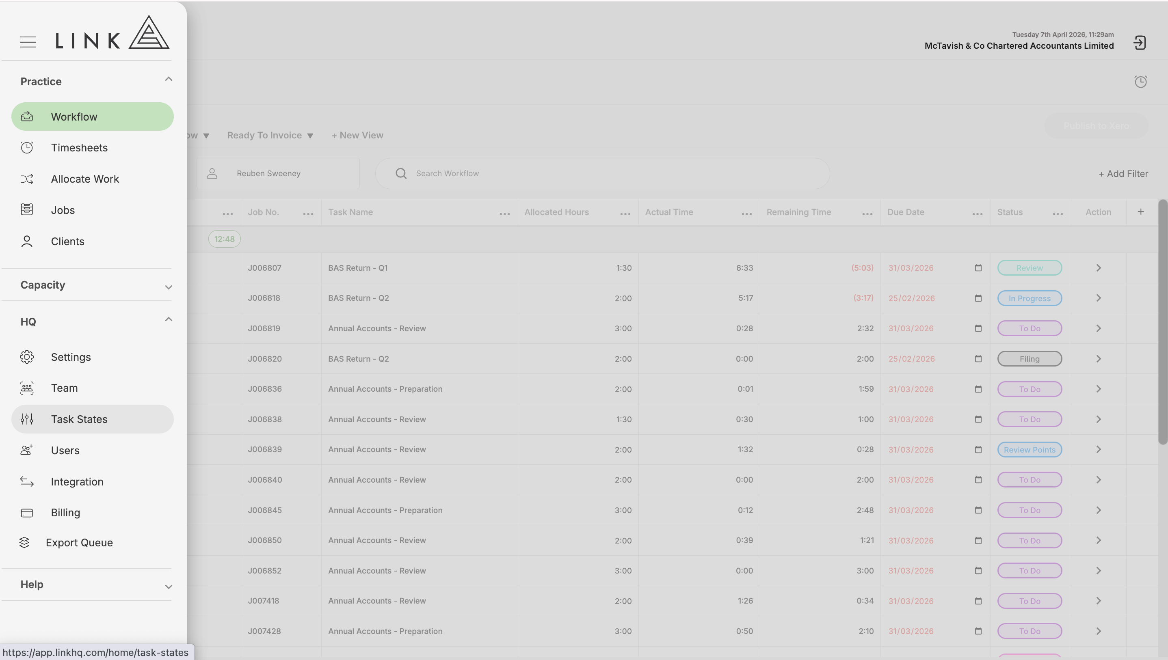Screen dimensions: 1168x660
Task: Open the Allocated Hours column options
Action: click(625, 213)
